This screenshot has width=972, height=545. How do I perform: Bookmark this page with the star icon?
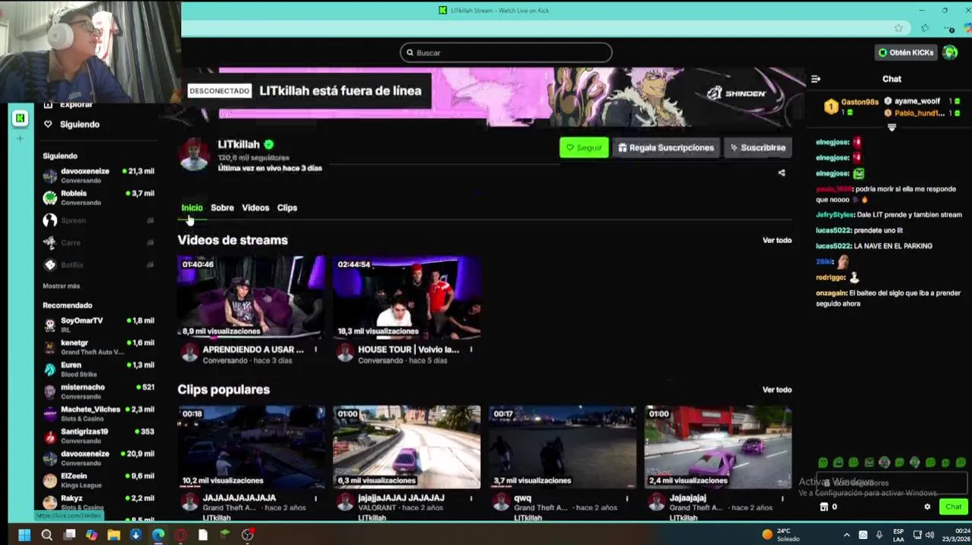(899, 28)
